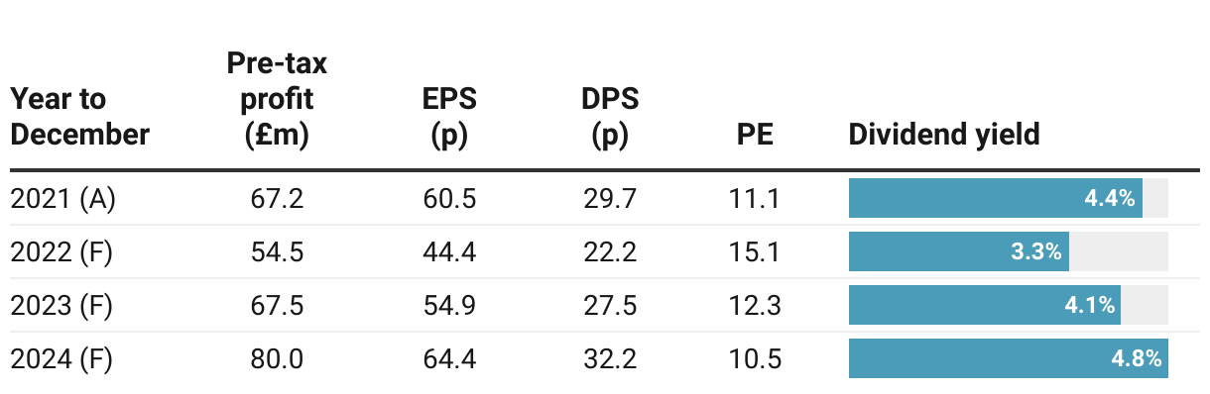Select the 2022 (F) row label
1210x394 pixels.
[61, 252]
